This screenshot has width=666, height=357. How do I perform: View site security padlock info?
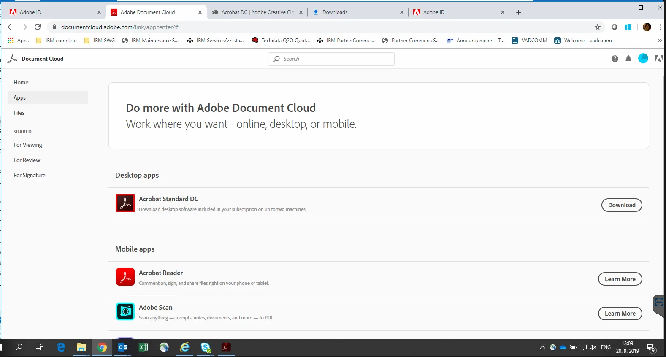point(54,27)
